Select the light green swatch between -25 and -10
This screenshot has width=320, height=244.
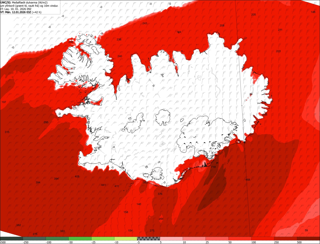(x=103, y=239)
